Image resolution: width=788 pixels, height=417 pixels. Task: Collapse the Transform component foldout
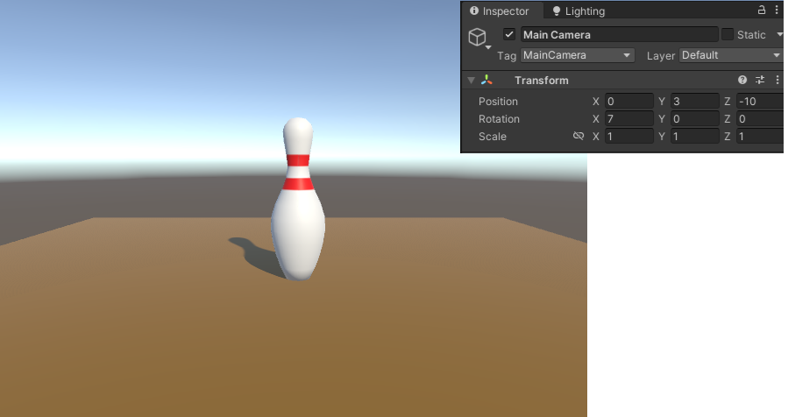click(x=471, y=81)
